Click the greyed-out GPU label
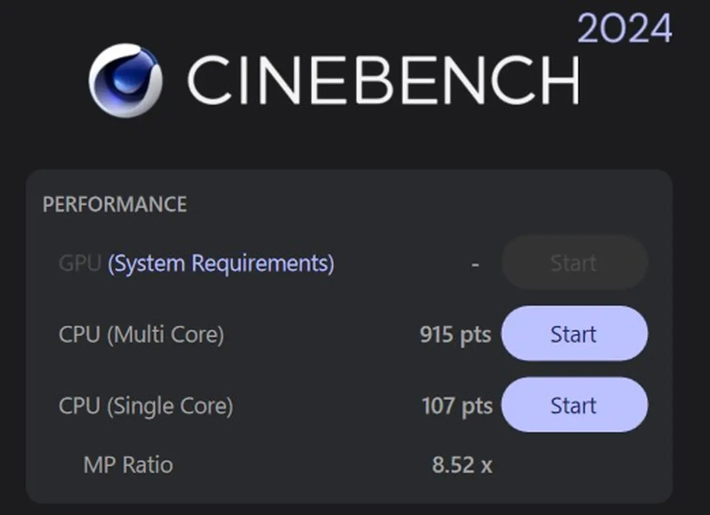Image resolution: width=710 pixels, height=515 pixels. coord(79,263)
